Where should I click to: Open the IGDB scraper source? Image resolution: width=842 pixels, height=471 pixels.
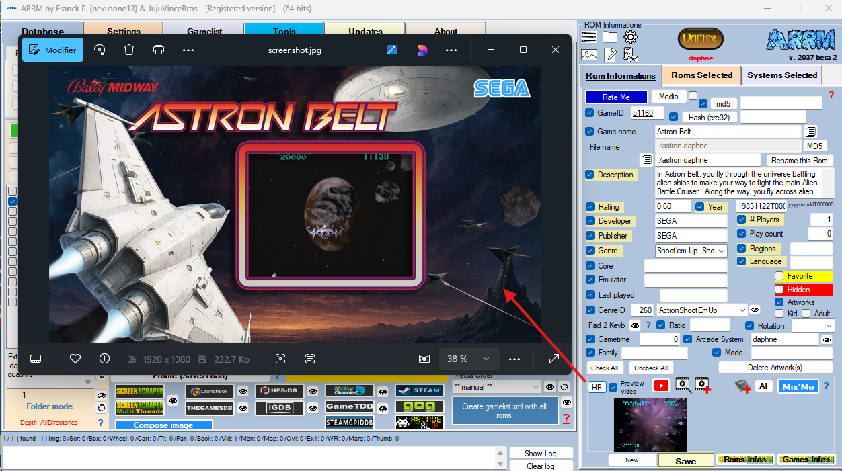(279, 406)
